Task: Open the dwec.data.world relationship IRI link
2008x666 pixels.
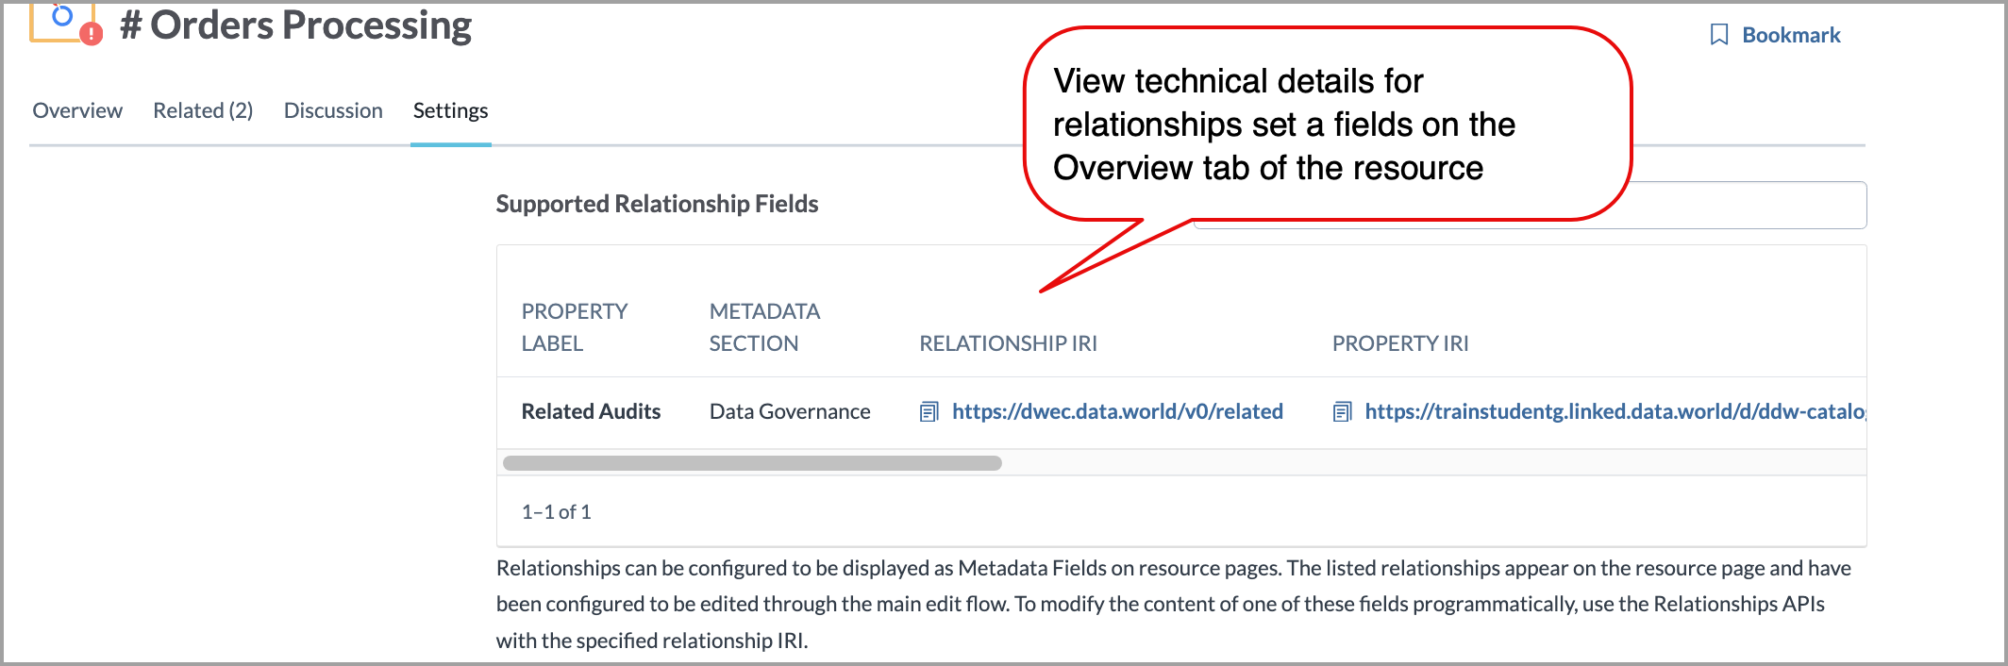Action: pos(1117,411)
